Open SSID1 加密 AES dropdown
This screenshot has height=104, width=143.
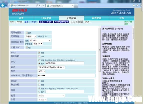pyautogui.click(x=42, y=71)
